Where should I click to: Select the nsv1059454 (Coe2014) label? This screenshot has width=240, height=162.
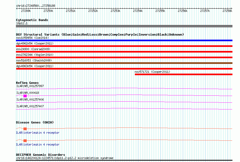point(32,38)
